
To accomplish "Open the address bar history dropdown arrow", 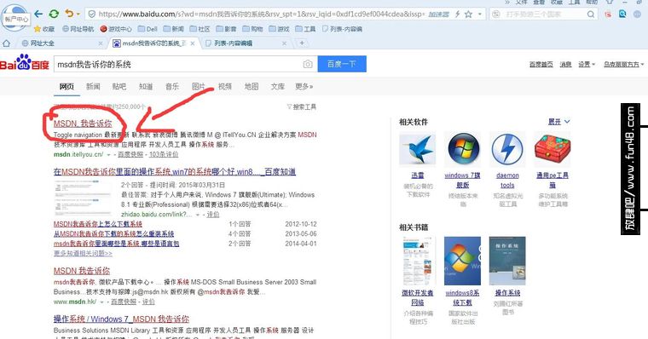I will (x=480, y=14).
